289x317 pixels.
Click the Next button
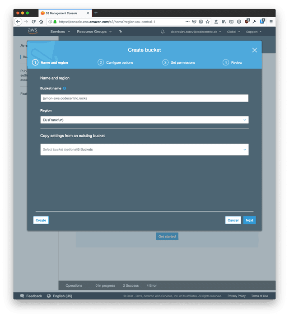[x=249, y=220]
